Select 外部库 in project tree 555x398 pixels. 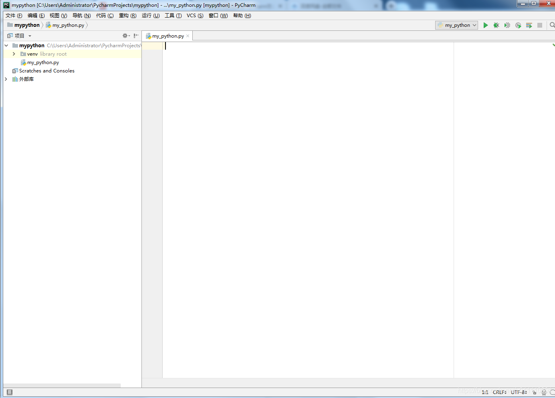pos(26,79)
